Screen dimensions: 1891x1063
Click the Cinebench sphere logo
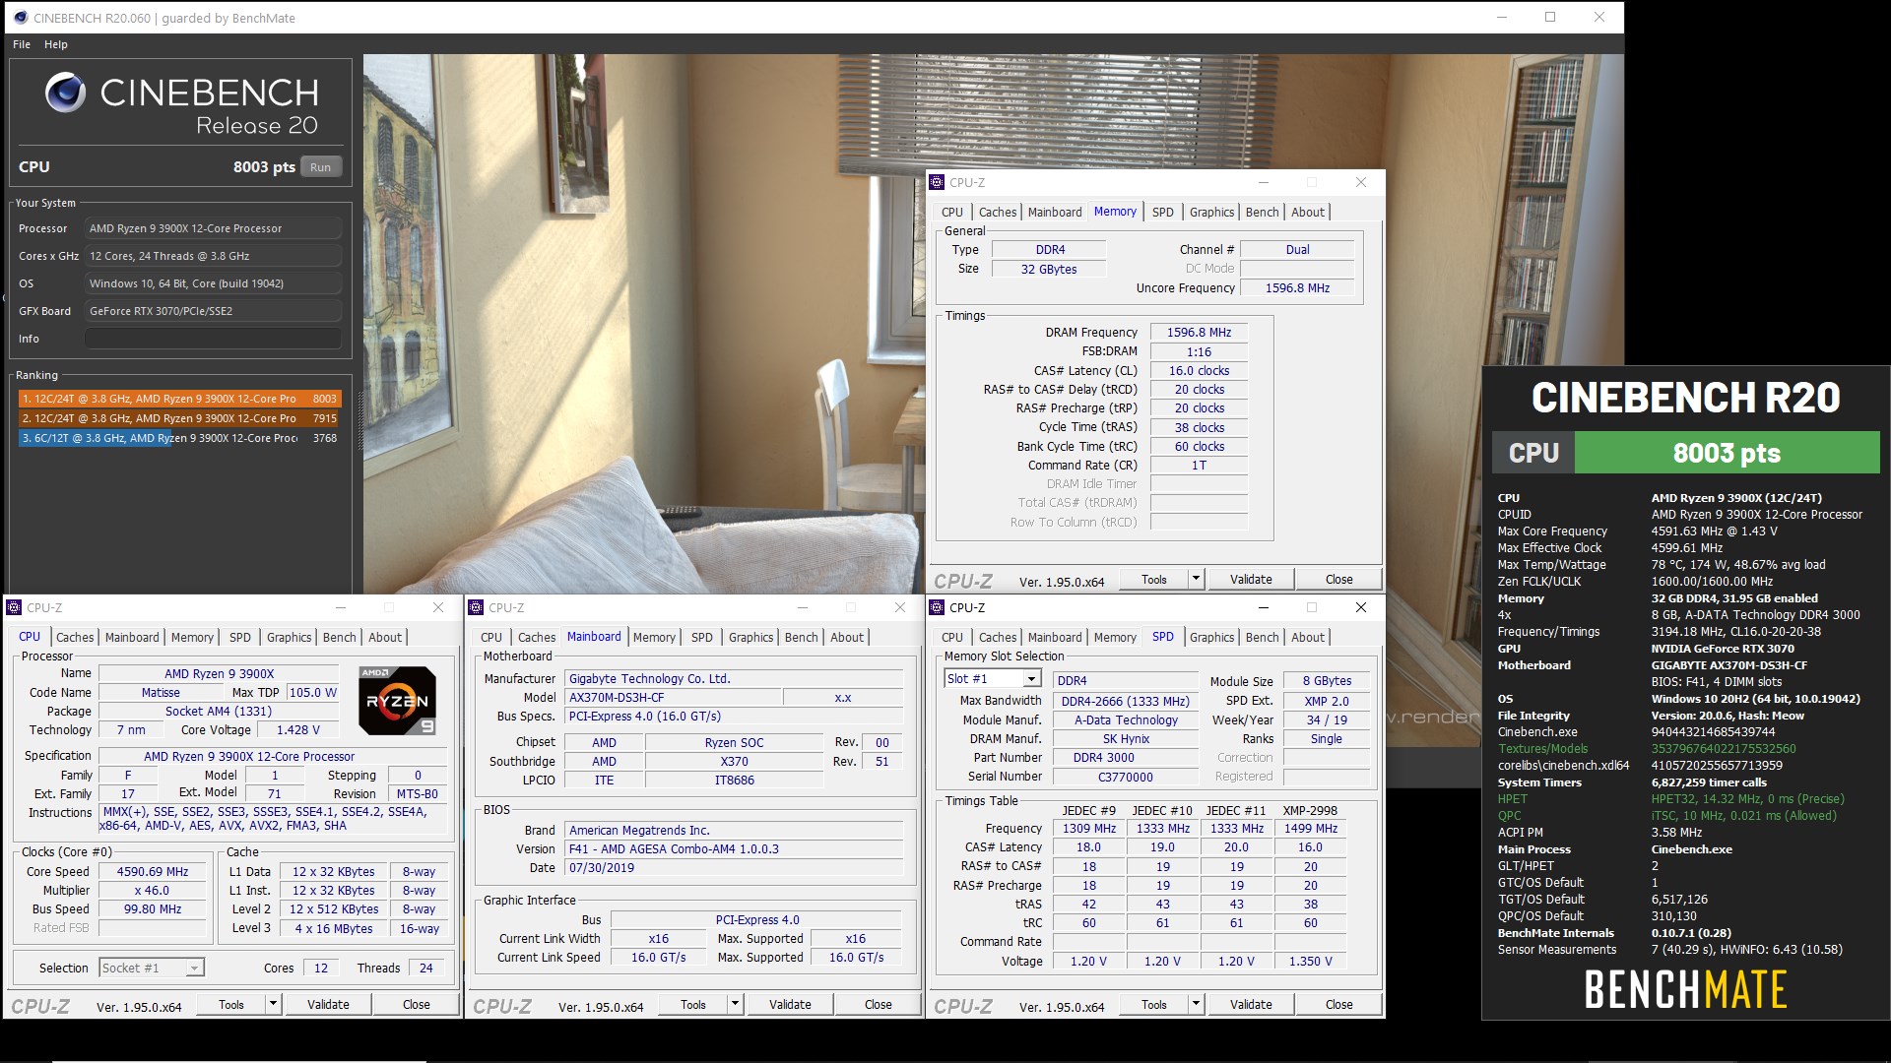(x=66, y=94)
